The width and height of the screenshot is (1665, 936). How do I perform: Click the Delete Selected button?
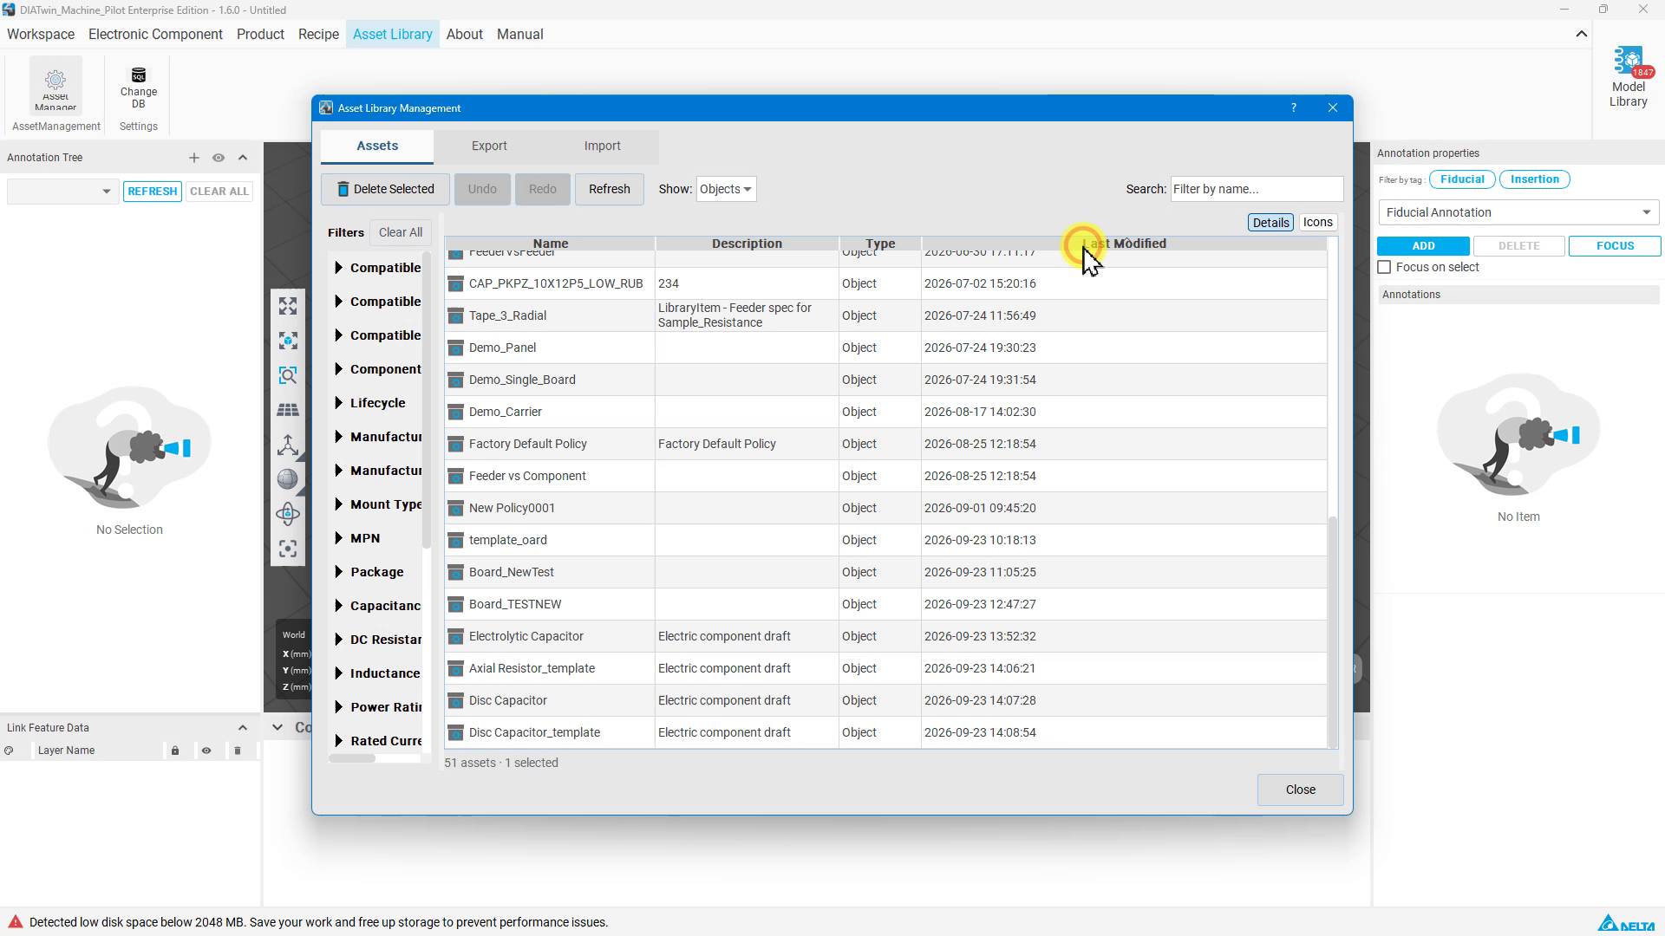coord(385,190)
